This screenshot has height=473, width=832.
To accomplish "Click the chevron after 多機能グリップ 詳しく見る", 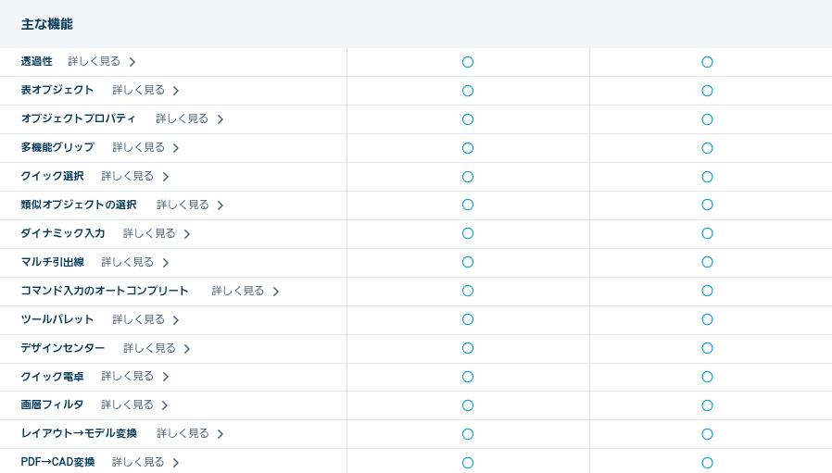I will point(176,148).
